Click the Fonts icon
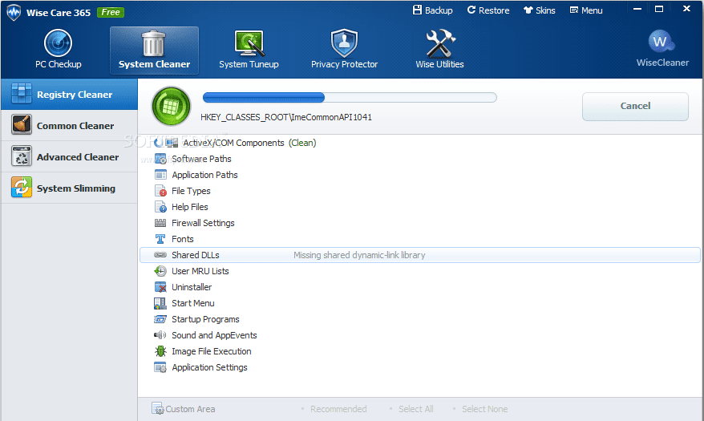The height and width of the screenshot is (421, 704). (x=160, y=239)
